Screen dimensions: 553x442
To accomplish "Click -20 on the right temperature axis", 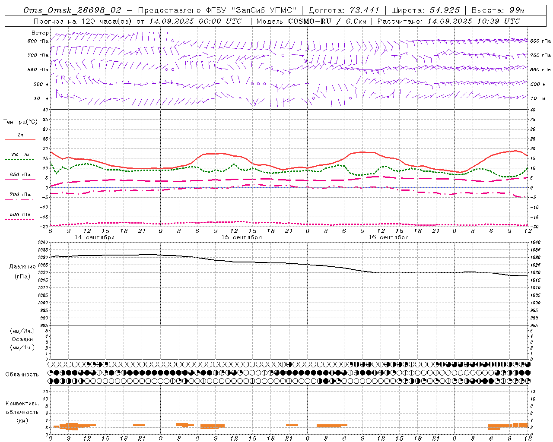I will pyautogui.click(x=534, y=227).
